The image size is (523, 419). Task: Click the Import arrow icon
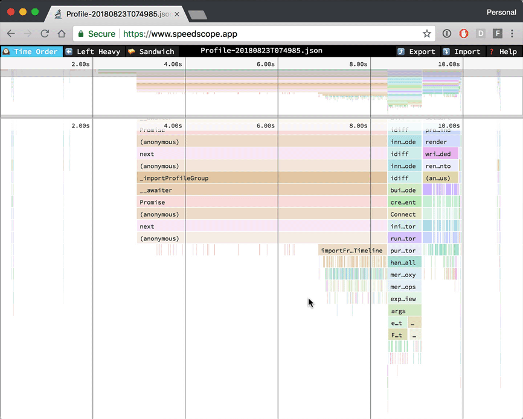click(x=446, y=52)
